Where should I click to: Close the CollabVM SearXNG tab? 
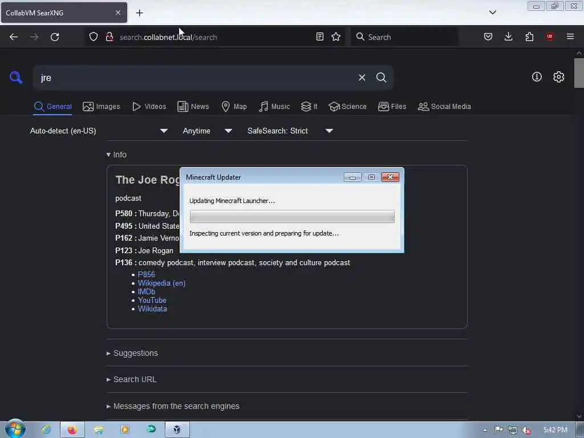pos(117,13)
